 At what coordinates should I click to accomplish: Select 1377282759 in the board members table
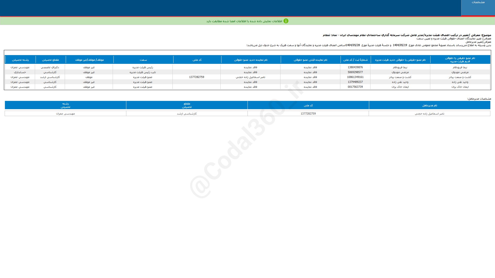(x=196, y=77)
